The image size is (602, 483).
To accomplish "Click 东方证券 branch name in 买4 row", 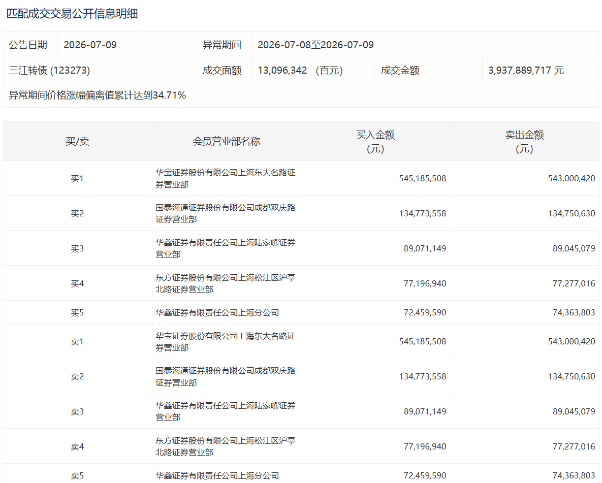I will [226, 283].
